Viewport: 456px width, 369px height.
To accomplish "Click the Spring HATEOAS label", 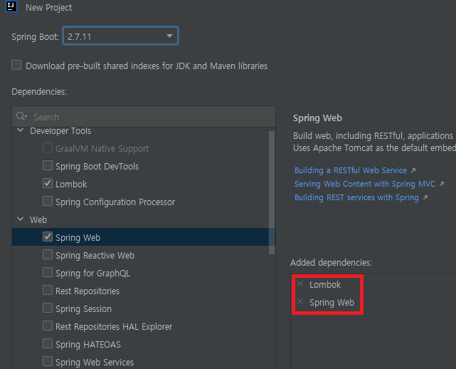I will click(x=88, y=345).
